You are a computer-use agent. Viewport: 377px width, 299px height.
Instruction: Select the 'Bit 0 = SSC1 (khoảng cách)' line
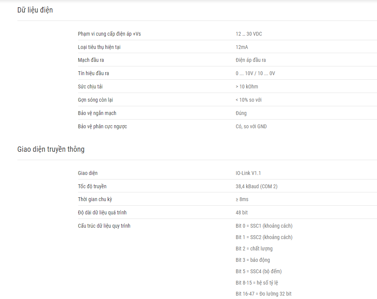[264, 226]
